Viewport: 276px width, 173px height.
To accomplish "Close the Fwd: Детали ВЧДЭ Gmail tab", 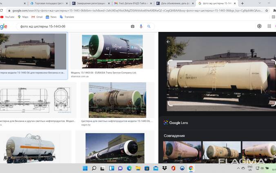I will pos(151,3).
